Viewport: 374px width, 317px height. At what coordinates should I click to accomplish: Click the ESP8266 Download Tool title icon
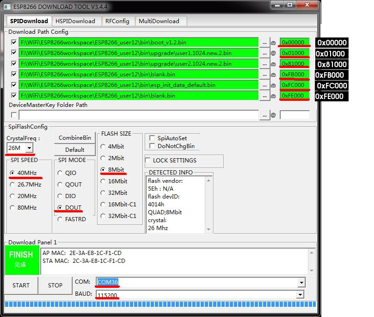tap(7, 6)
